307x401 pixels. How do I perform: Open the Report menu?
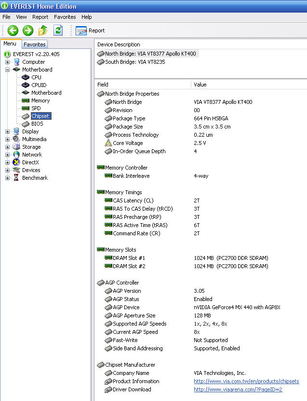point(40,17)
